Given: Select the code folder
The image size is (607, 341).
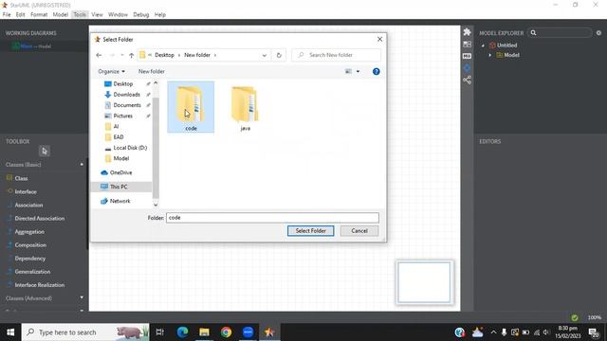Looking at the screenshot, I should pyautogui.click(x=191, y=107).
